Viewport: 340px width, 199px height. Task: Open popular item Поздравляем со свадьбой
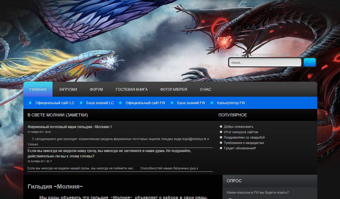pos(244,138)
